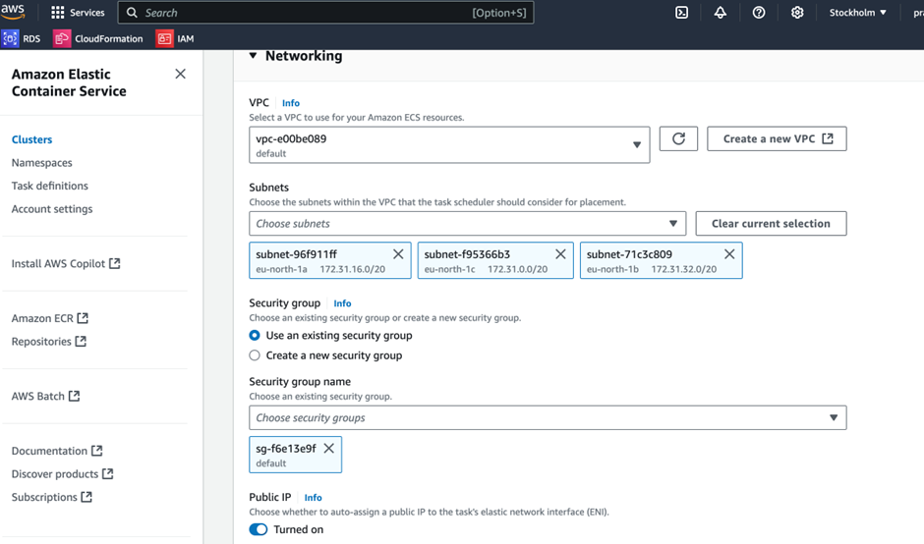
Task: Click the Networking section heading
Action: (x=304, y=56)
